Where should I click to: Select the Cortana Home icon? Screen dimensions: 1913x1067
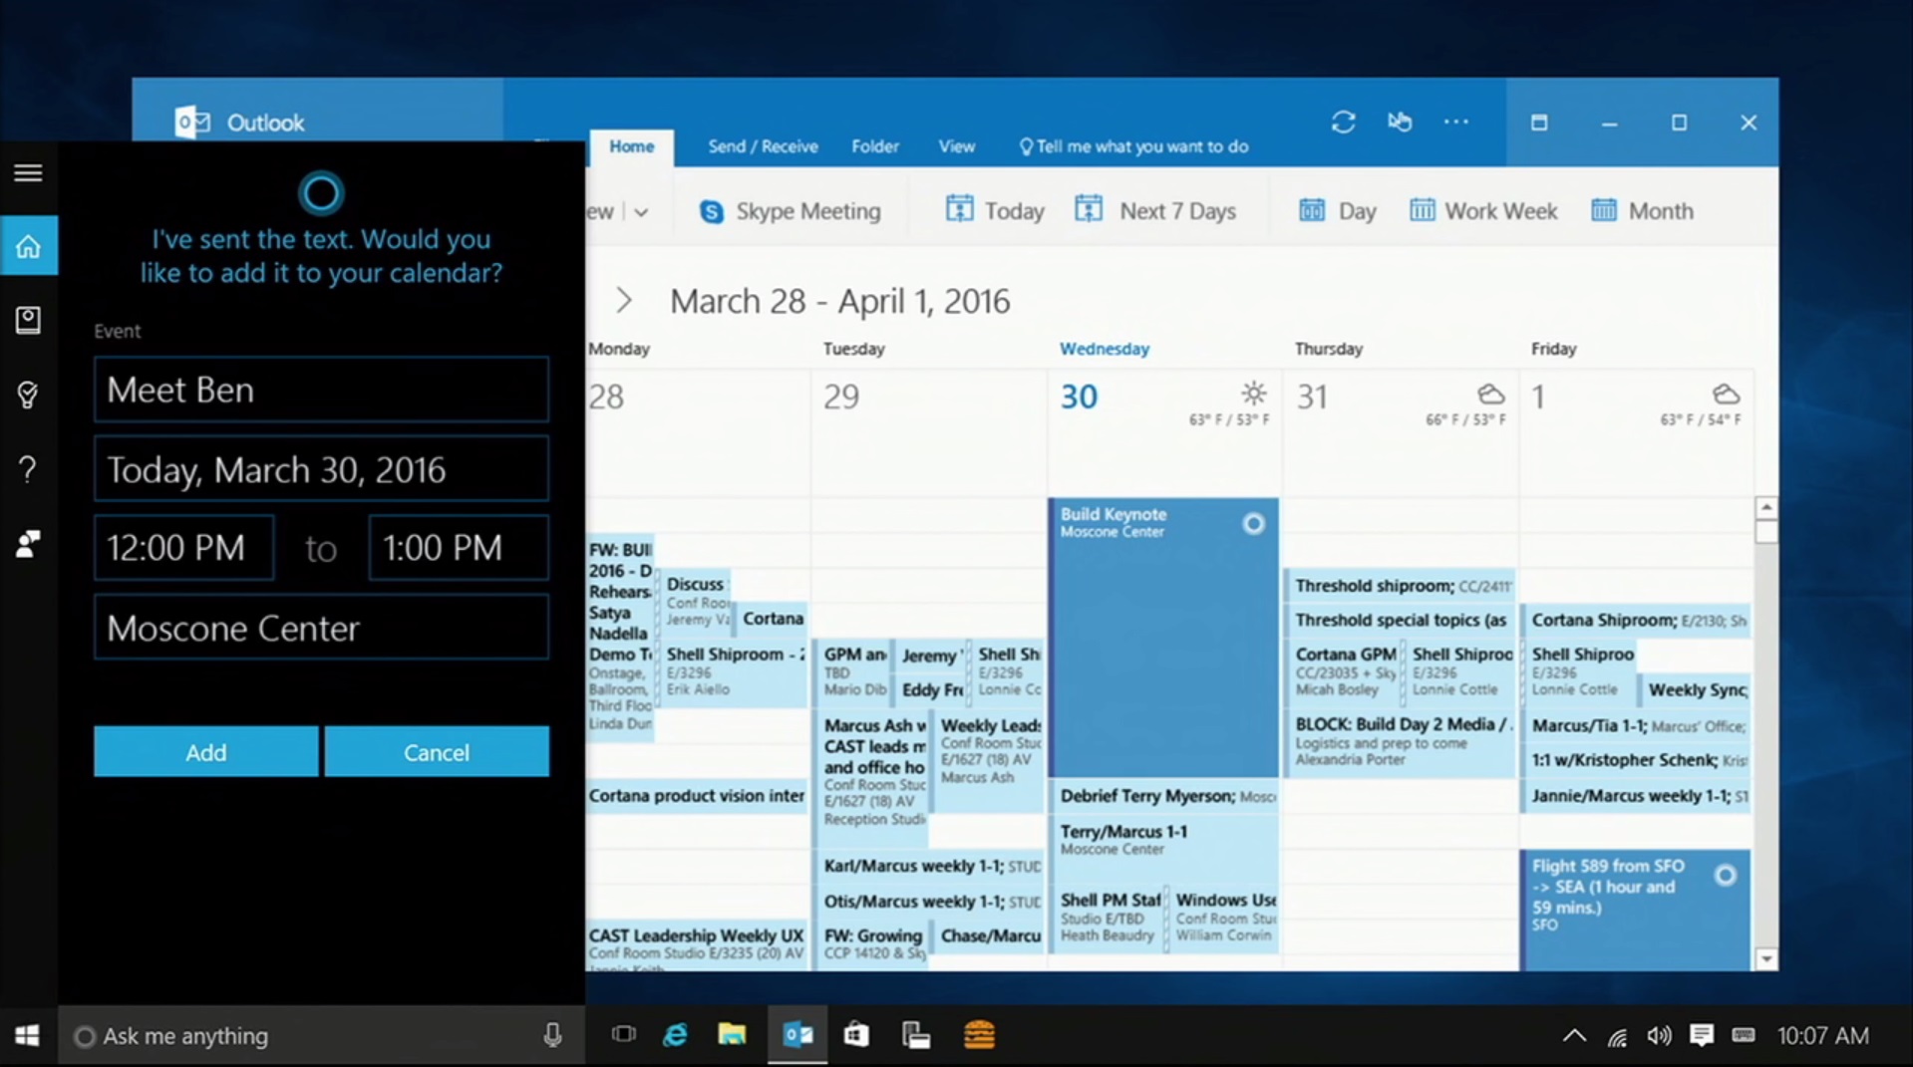pyautogui.click(x=29, y=245)
